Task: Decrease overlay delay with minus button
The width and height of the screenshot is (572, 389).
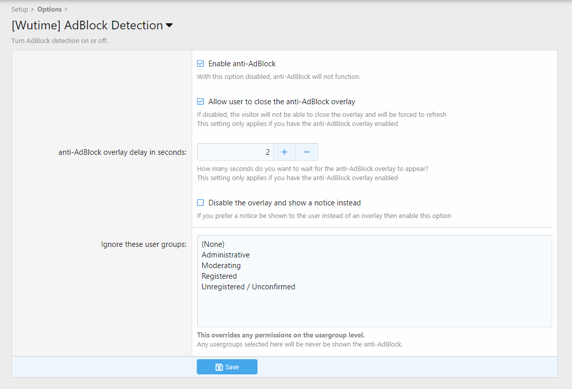Action: (x=307, y=152)
